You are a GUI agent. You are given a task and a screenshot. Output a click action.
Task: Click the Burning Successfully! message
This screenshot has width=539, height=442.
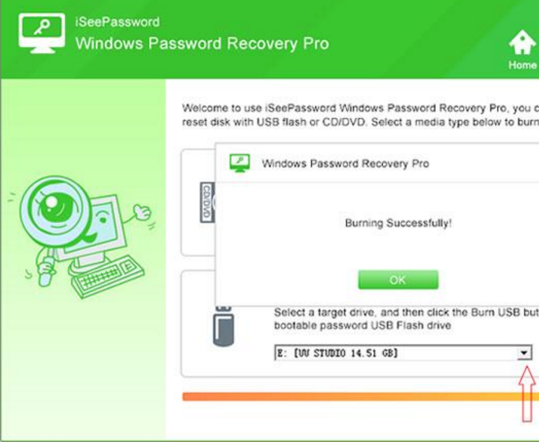[x=398, y=223]
